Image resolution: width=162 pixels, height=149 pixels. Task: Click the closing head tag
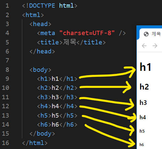tap(42, 51)
